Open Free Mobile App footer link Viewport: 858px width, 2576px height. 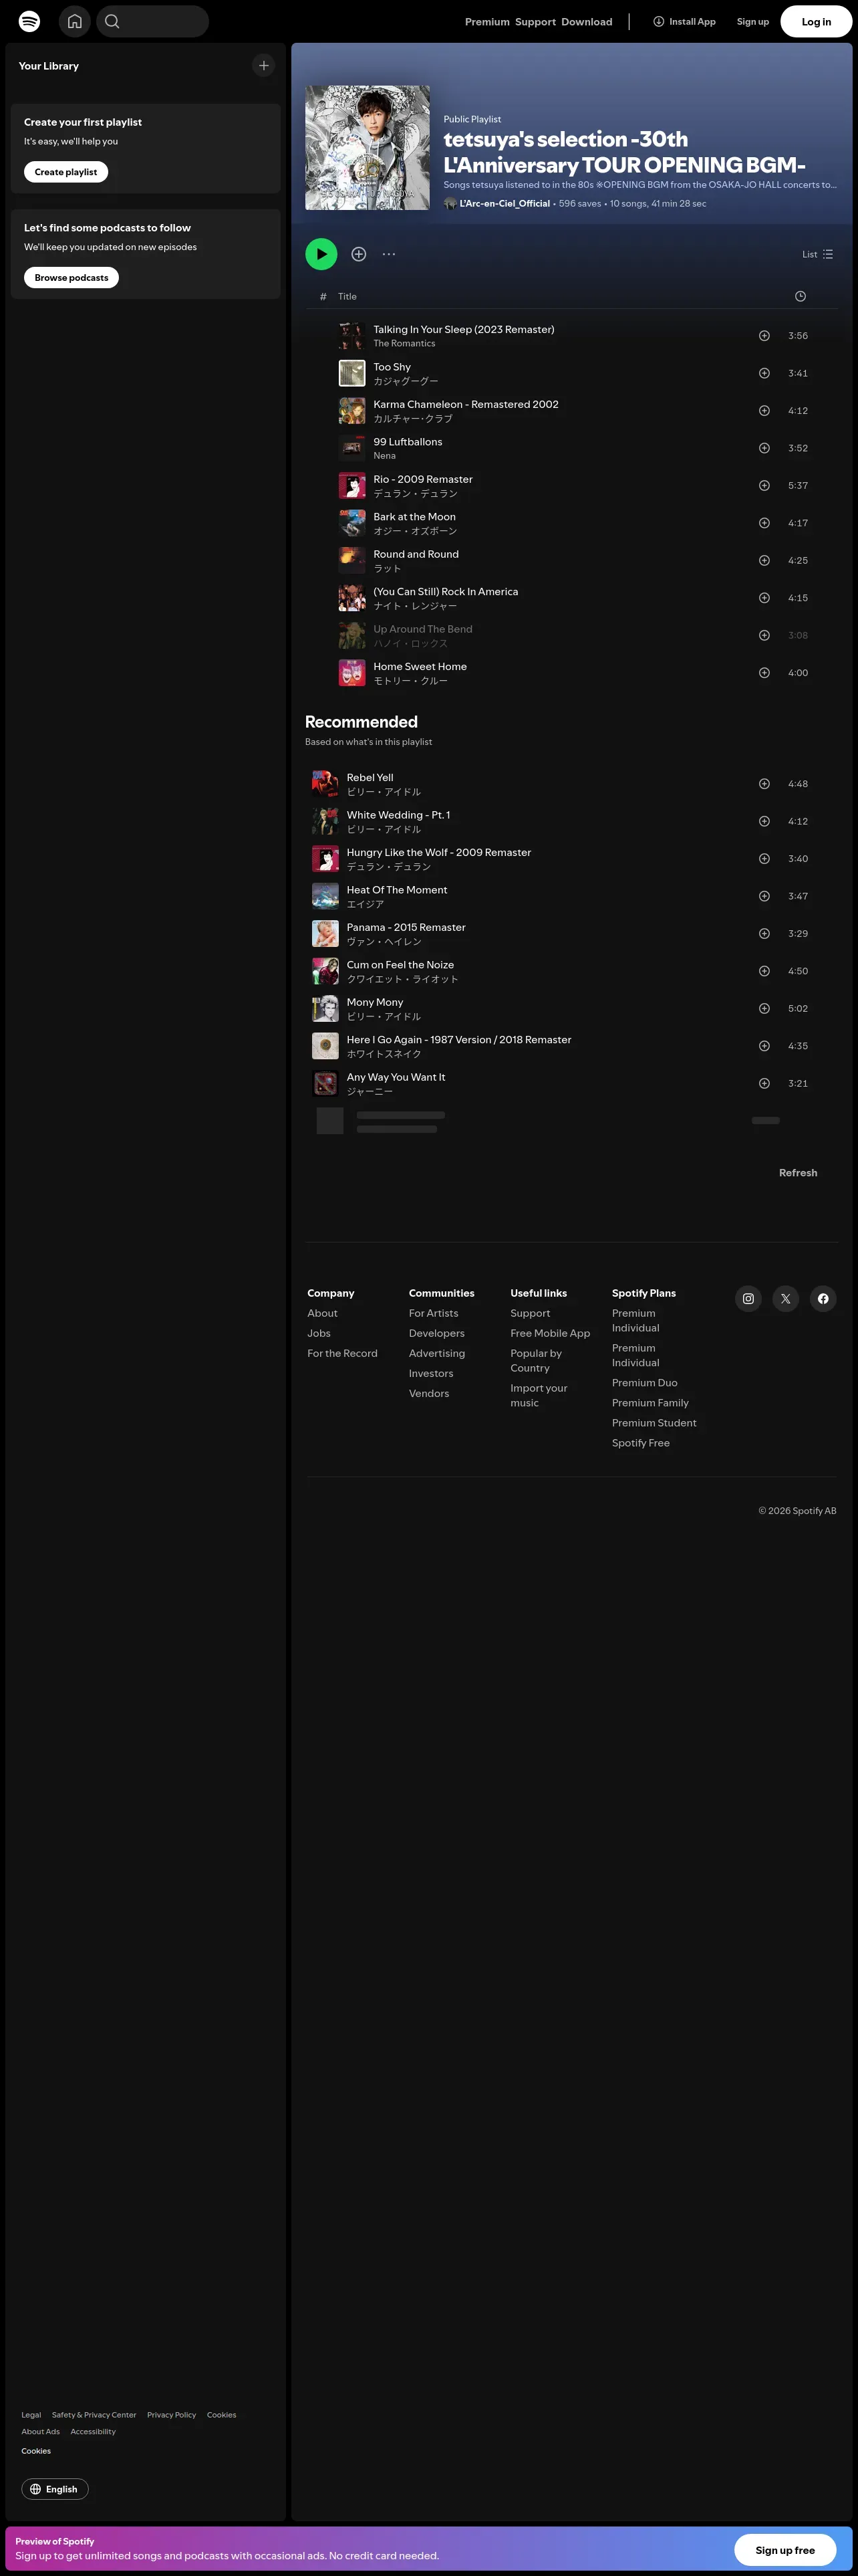[551, 1334]
